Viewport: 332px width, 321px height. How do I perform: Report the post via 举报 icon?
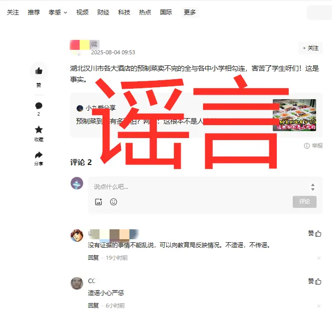(x=313, y=146)
